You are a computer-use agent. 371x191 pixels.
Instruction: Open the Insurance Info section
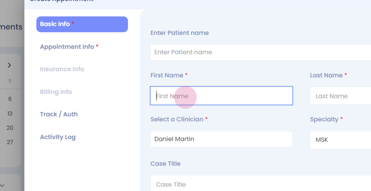[x=62, y=69]
